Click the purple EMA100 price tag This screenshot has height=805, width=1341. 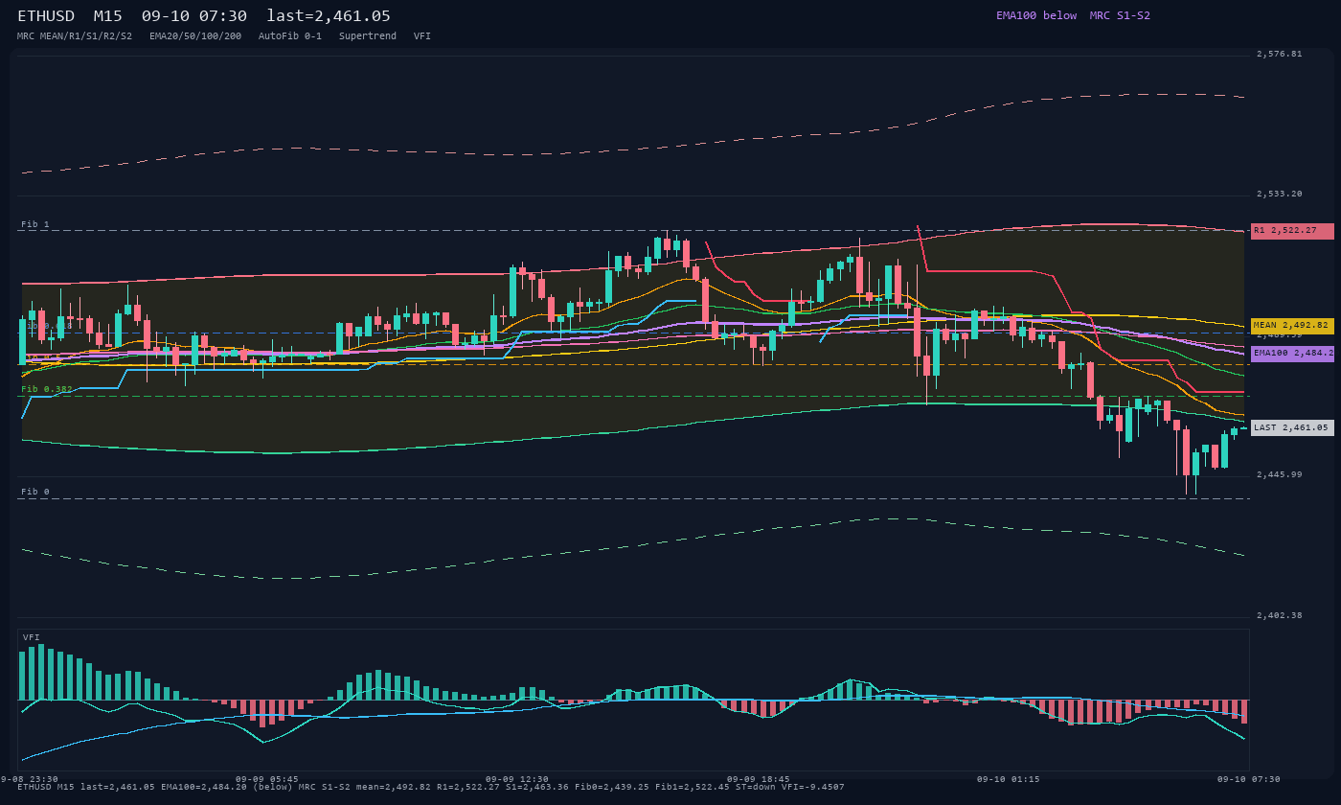point(1292,353)
